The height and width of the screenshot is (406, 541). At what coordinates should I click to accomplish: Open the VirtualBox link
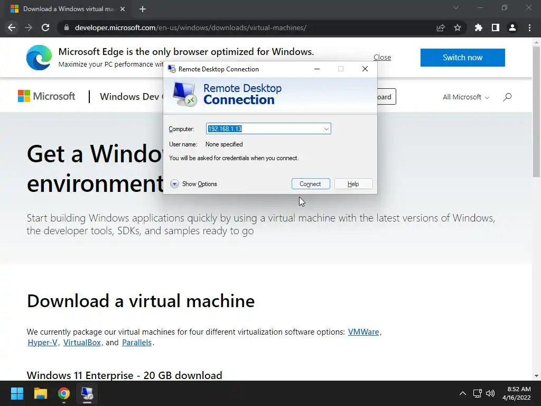[x=82, y=343]
